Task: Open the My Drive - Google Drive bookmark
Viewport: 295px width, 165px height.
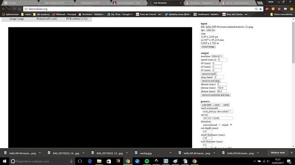Action: click(120, 14)
